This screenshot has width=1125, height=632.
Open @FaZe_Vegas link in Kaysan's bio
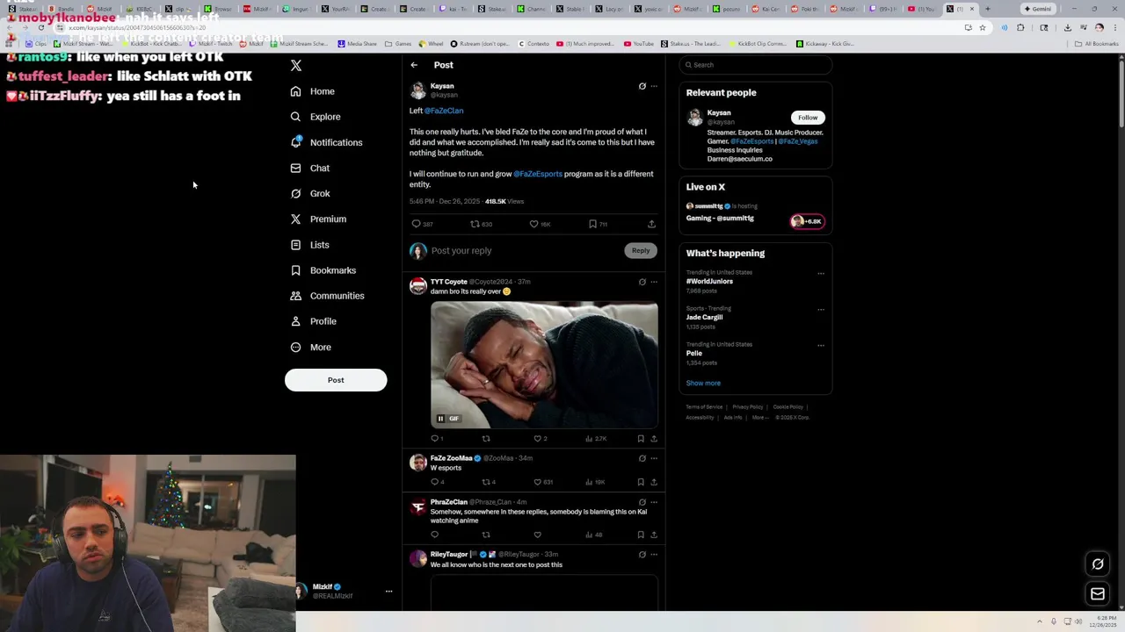(x=798, y=141)
